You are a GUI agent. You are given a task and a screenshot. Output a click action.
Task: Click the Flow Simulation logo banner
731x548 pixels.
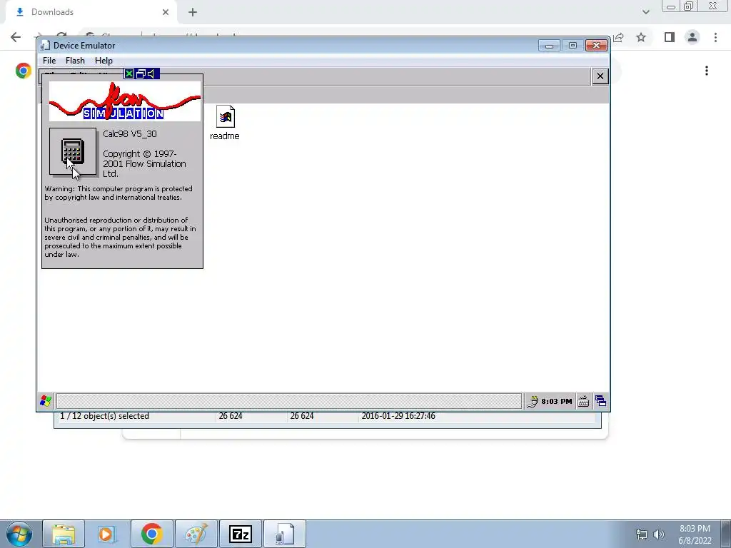(x=124, y=101)
